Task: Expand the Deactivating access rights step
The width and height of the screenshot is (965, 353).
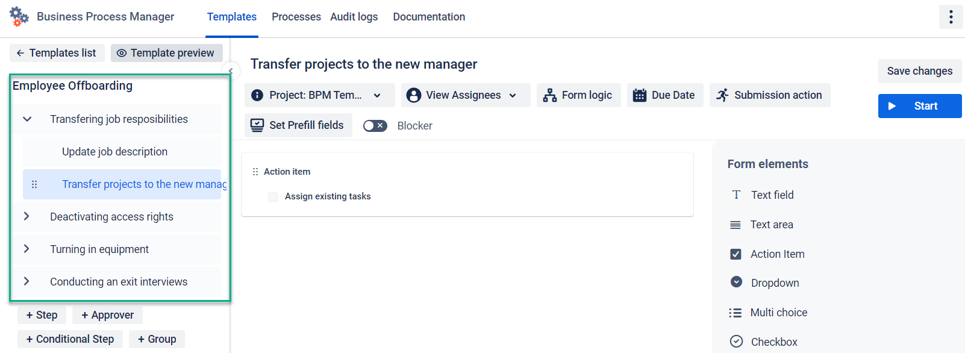Action: click(x=27, y=216)
